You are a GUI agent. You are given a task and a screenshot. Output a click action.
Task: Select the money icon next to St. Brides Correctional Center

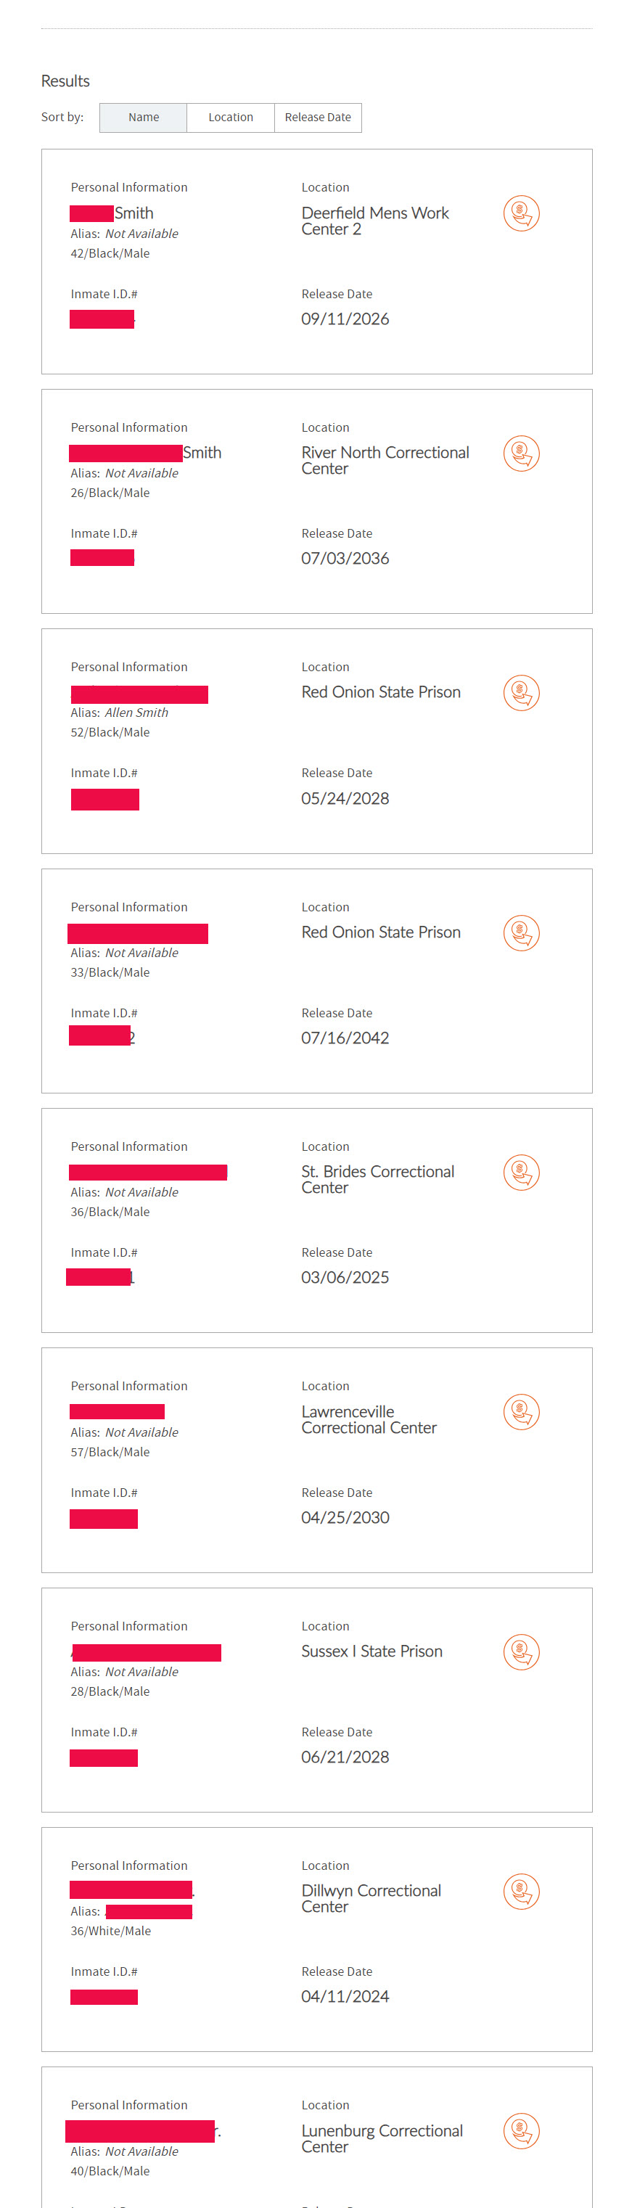[521, 1172]
